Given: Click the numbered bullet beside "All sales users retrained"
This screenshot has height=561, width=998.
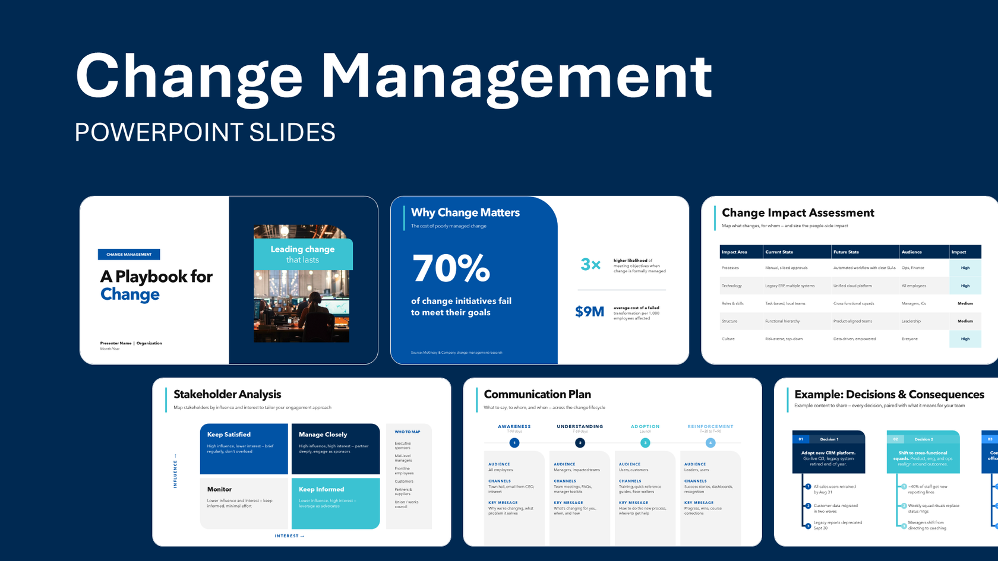Looking at the screenshot, I should (808, 486).
